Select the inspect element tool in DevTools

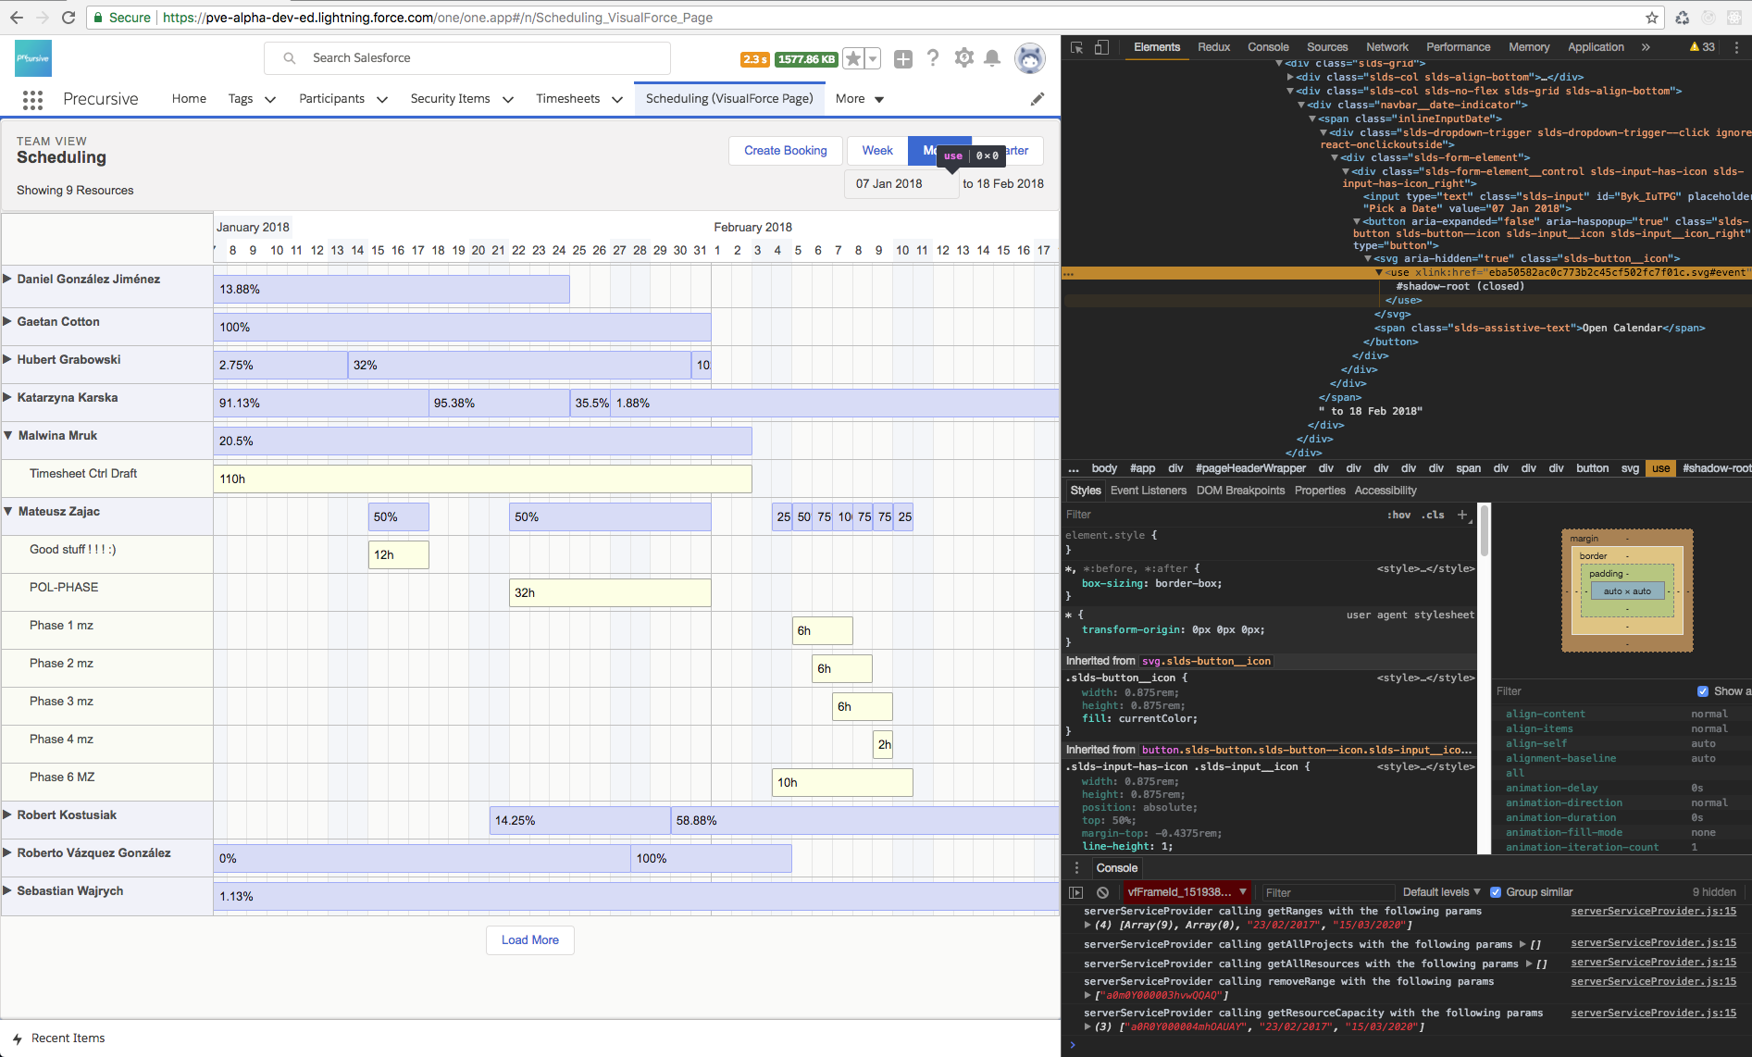click(1076, 46)
